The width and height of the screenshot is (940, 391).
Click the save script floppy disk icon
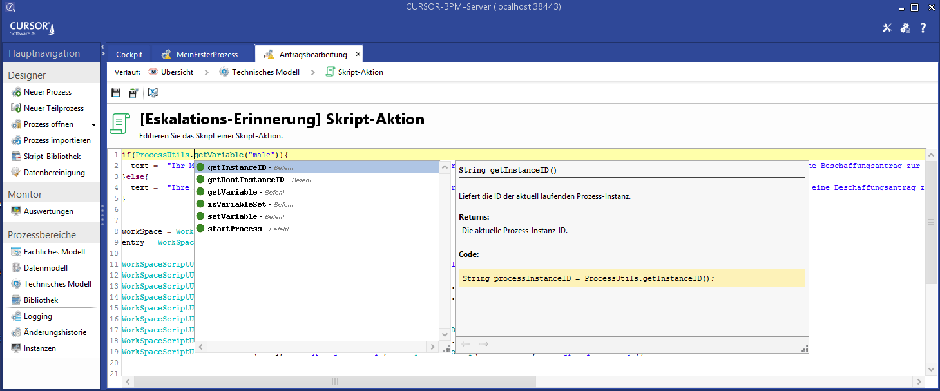(x=116, y=93)
